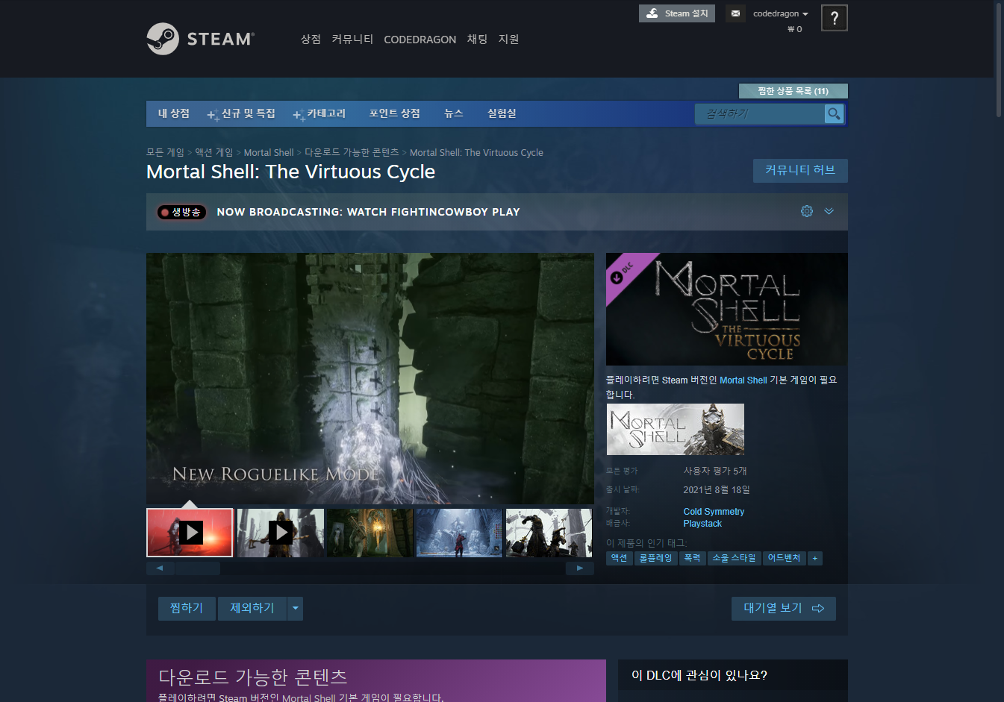This screenshot has height=702, width=1004.
Task: Go to 다운로드 가능한 콘텐츠 breadcrumb
Action: pyautogui.click(x=352, y=152)
